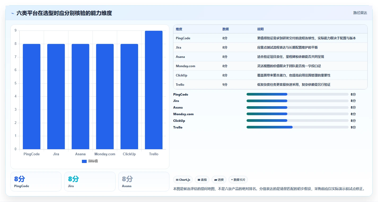The width and height of the screenshot is (378, 202).
Task: Click footer note starting 本图是候选评估的提问地图
Action: [269, 189]
